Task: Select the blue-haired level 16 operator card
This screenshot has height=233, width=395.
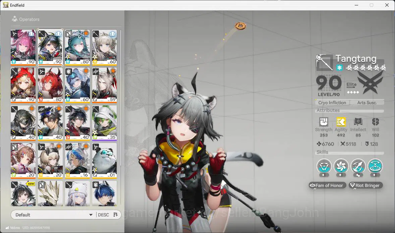Action: [77, 161]
